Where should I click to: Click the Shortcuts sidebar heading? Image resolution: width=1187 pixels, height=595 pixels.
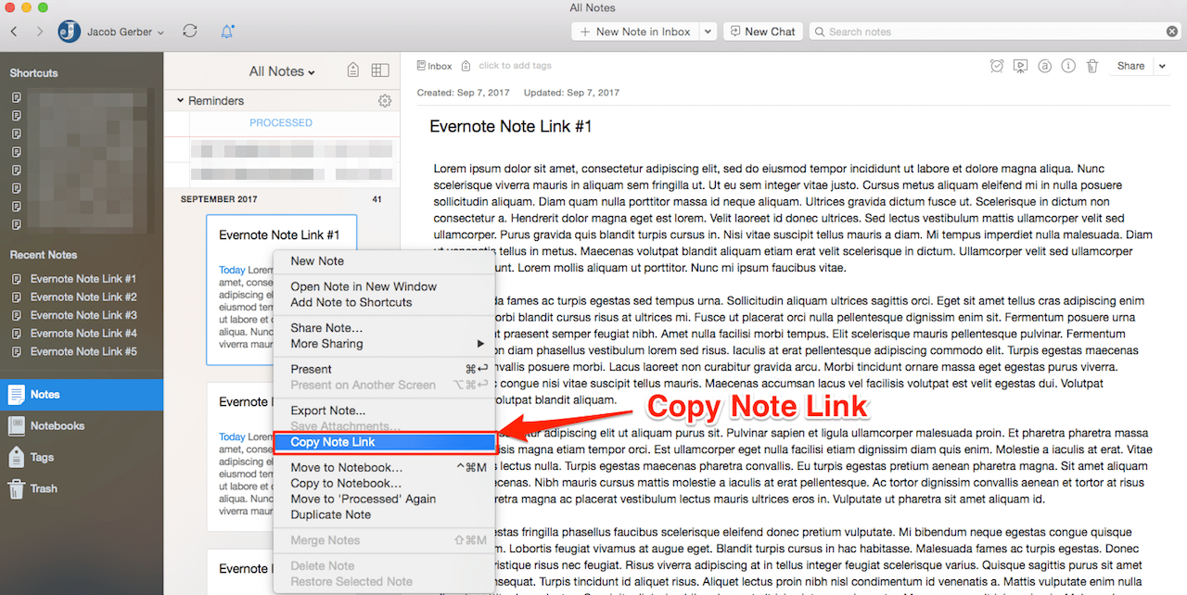tap(33, 73)
